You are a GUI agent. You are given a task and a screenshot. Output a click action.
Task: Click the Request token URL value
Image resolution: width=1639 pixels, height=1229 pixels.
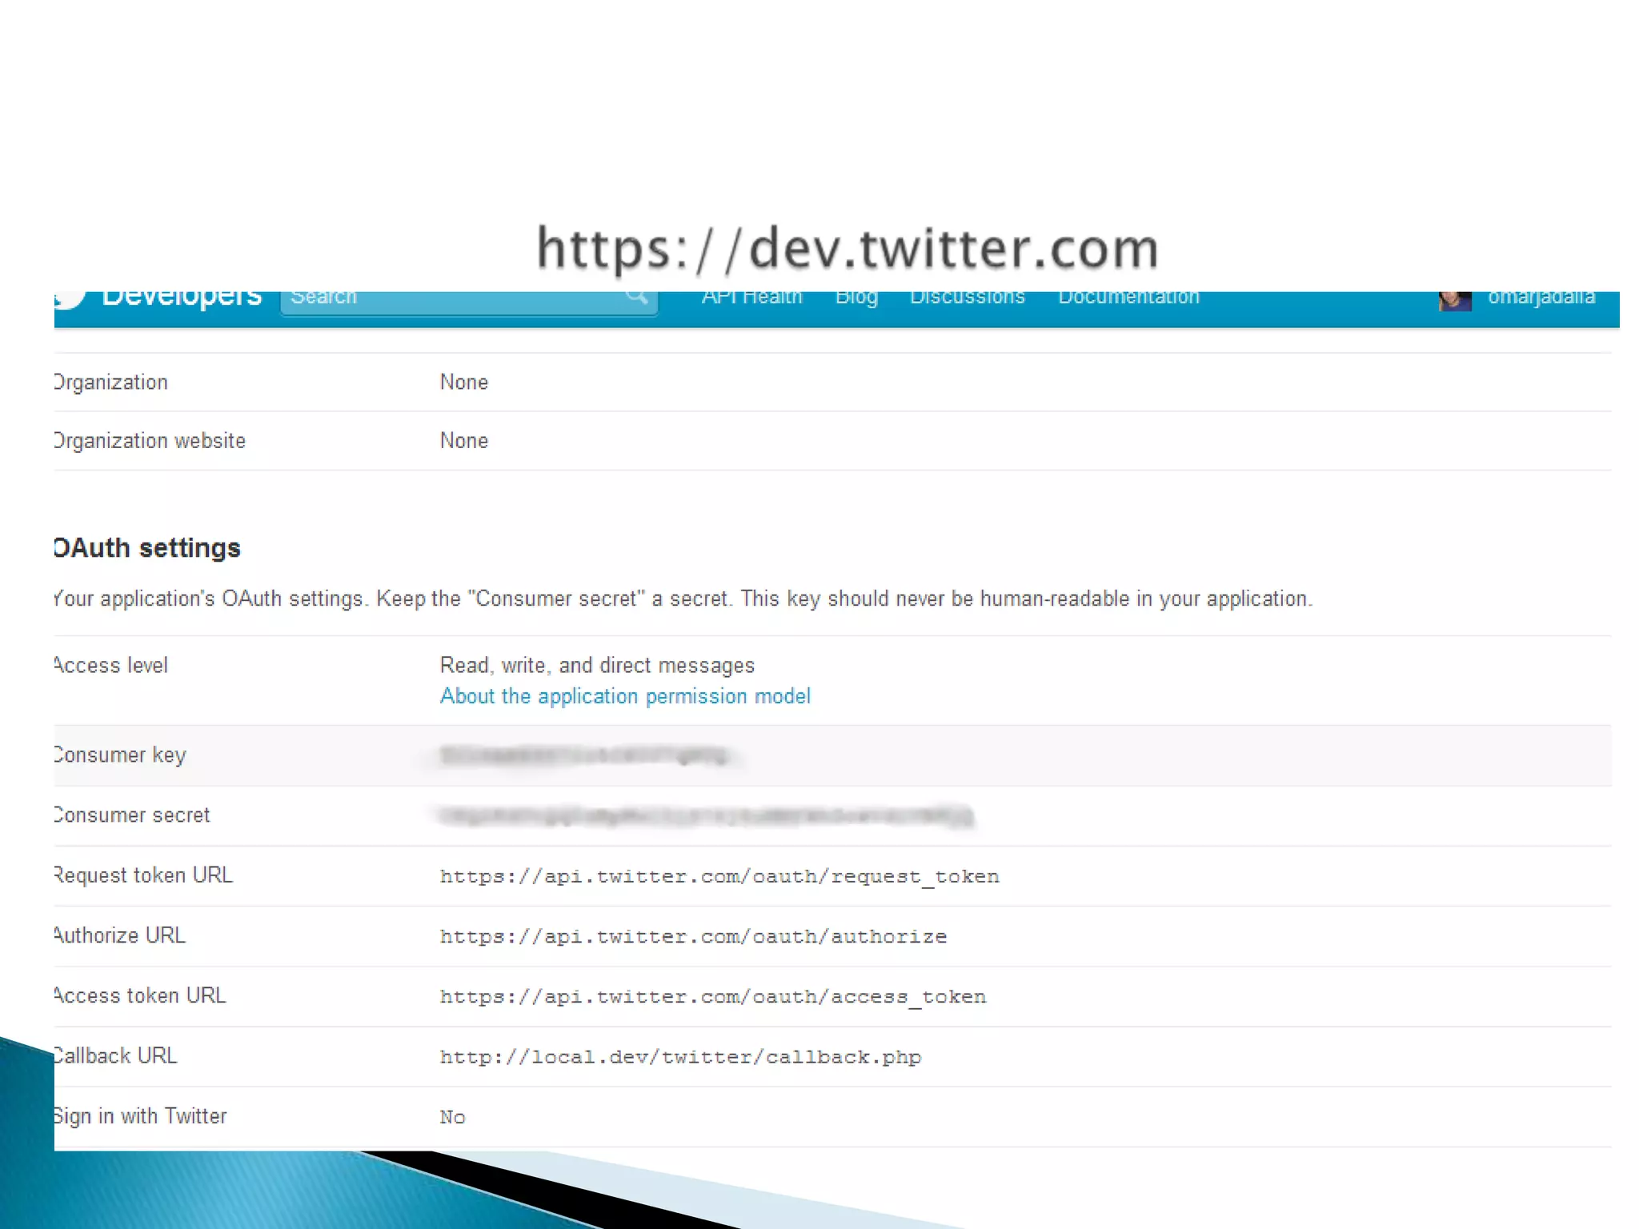719,876
